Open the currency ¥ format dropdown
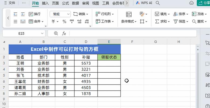210x108 pixels. (55, 22)
